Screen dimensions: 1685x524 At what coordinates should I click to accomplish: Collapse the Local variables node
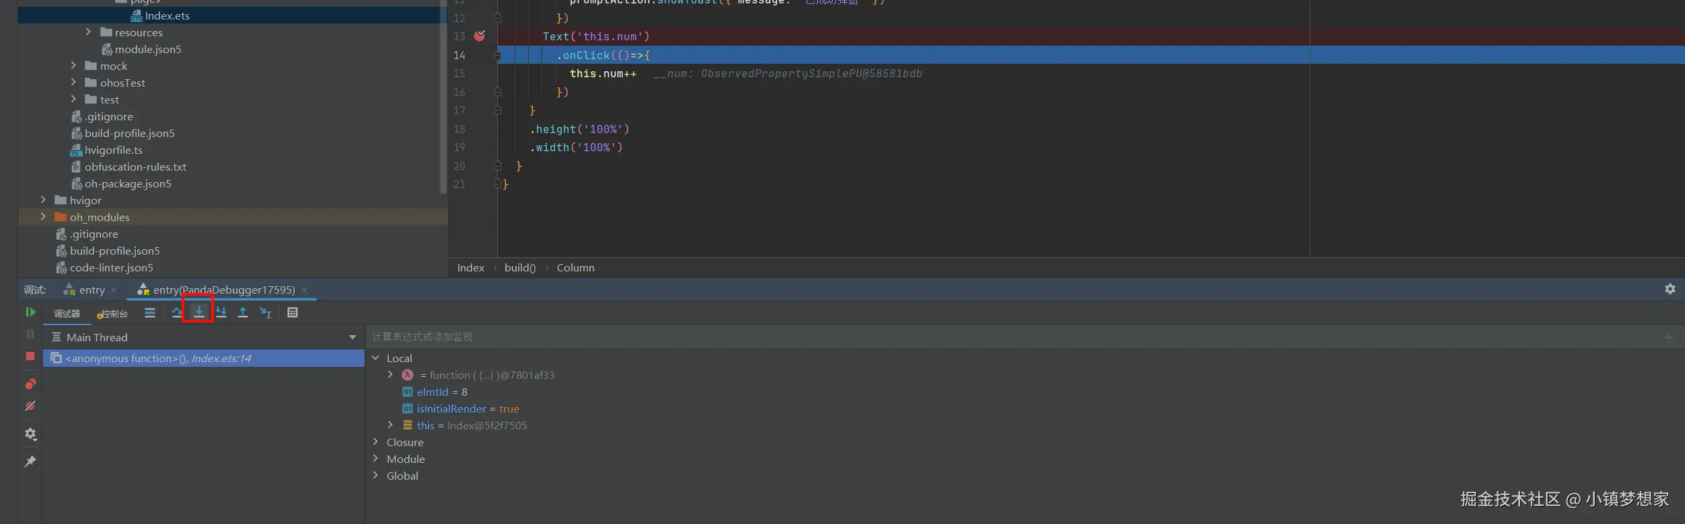tap(375, 358)
